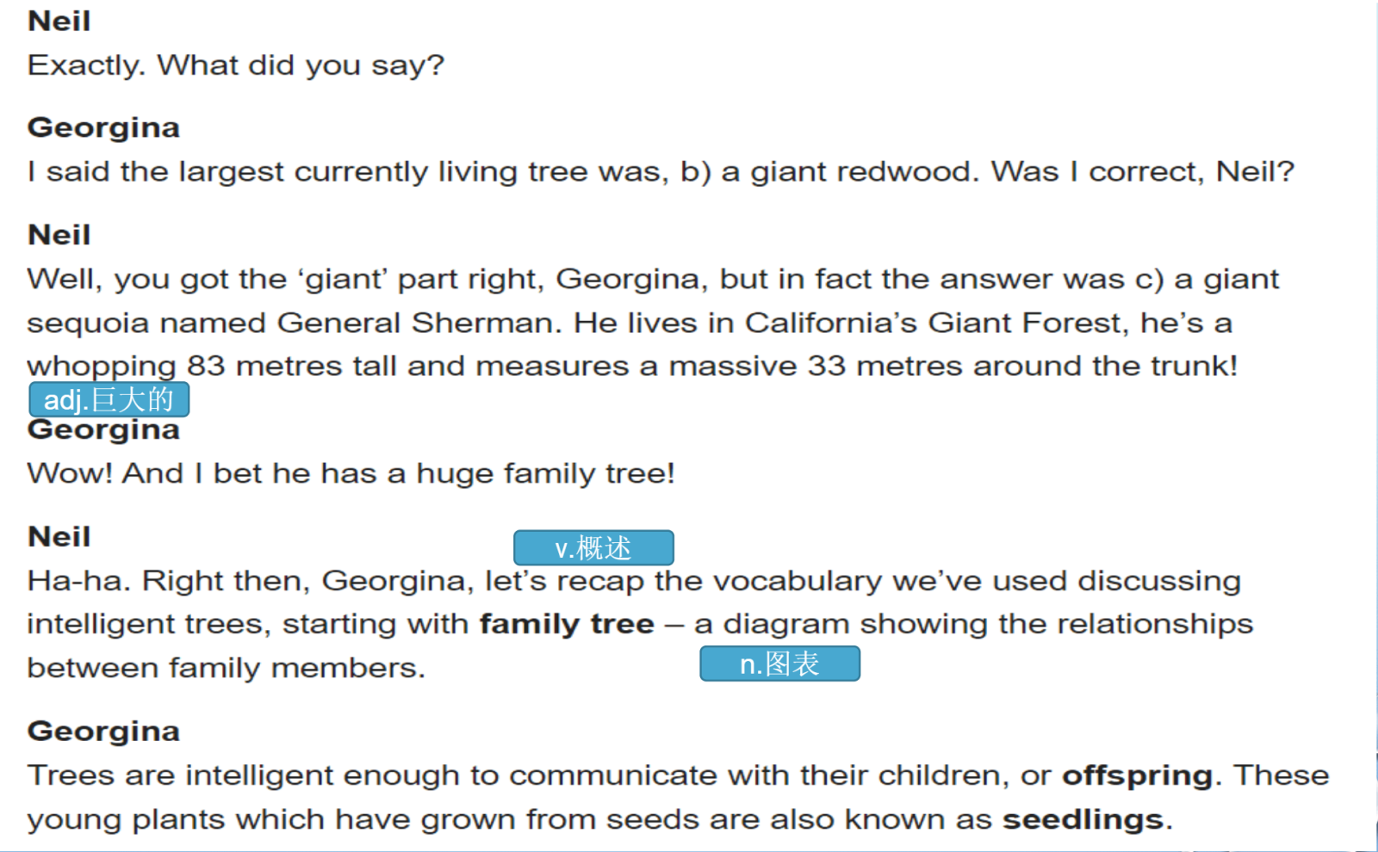Click the word 'whopping' in Neil's answer

(x=102, y=367)
